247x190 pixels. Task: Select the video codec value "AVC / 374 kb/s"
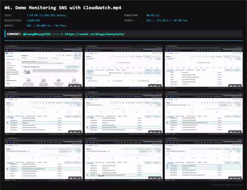157,21
